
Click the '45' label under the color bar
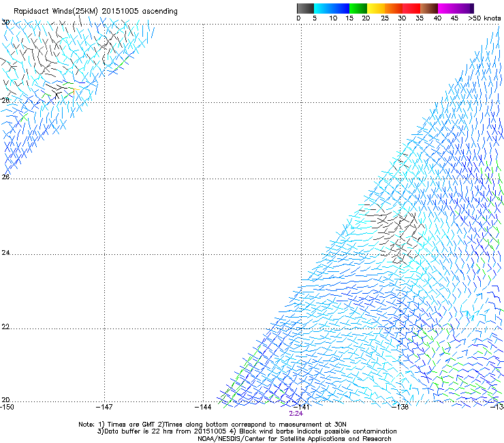click(454, 18)
